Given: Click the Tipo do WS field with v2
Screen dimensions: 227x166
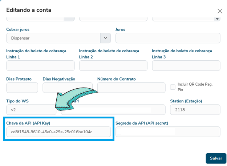Looking at the screenshot, I should coord(31,110).
